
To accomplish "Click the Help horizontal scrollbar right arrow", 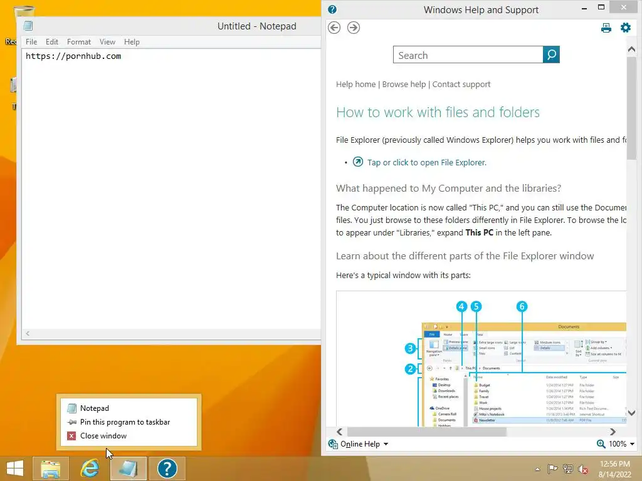I will (613, 432).
